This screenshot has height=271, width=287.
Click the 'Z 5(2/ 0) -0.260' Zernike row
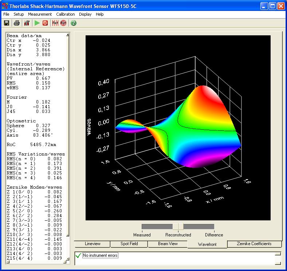(34, 211)
